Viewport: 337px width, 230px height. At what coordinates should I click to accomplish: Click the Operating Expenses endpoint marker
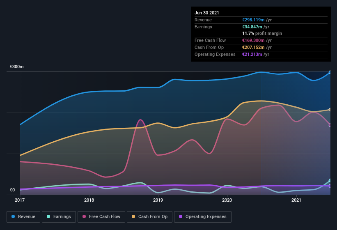[x=330, y=186]
